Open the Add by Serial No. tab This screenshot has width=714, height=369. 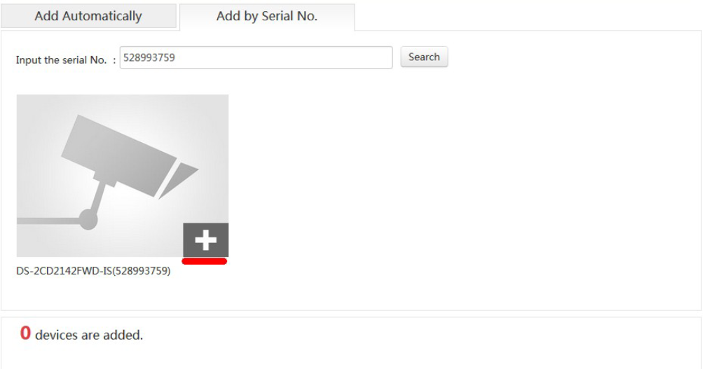267,16
